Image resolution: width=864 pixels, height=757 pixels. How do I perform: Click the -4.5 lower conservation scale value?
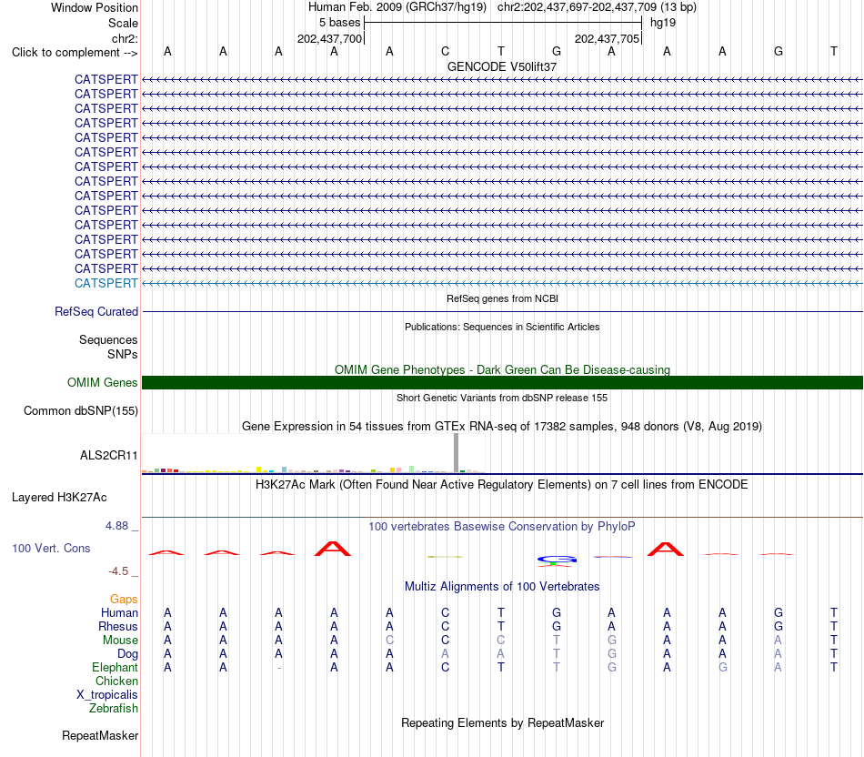point(118,571)
